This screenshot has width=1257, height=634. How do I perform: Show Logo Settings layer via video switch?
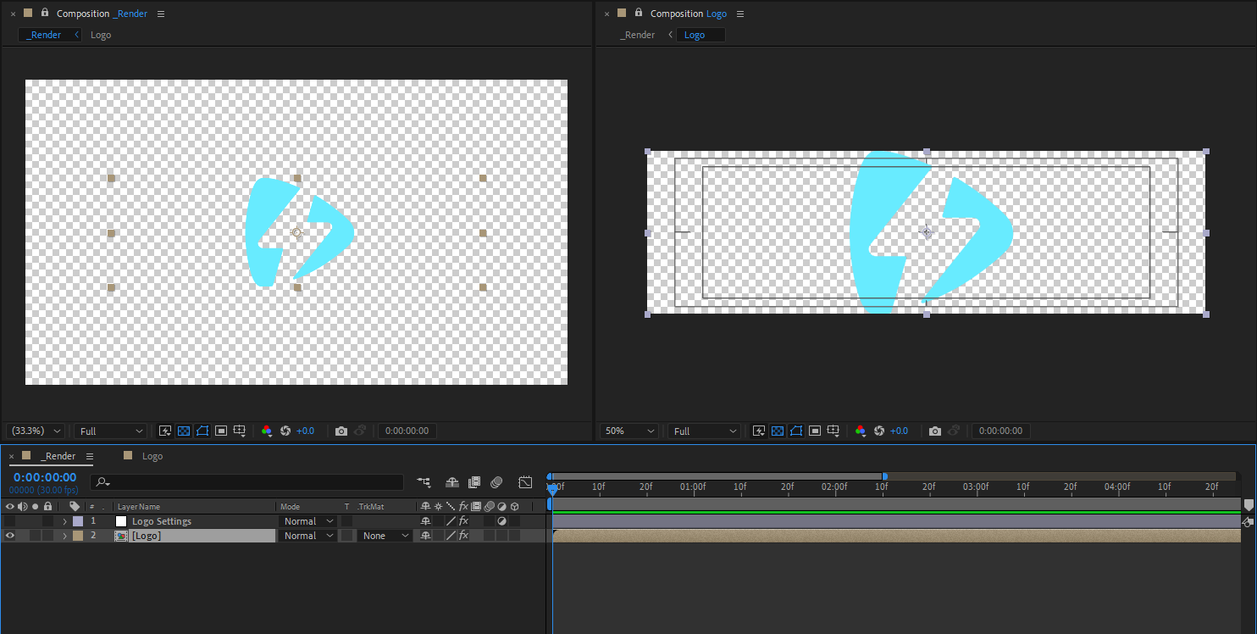click(10, 521)
